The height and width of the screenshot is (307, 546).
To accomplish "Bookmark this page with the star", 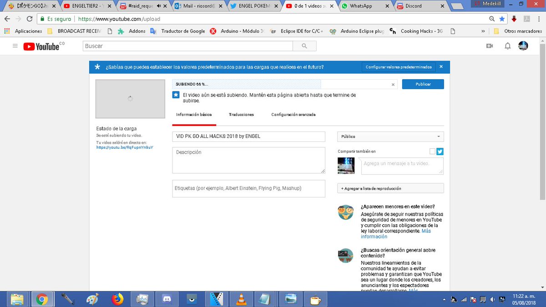I will click(502, 19).
